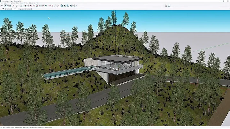Click the status bar gear-like icon
The width and height of the screenshot is (230, 129).
pos(4,127)
